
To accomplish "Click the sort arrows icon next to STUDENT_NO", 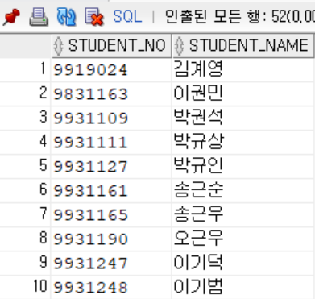I will 58,46.
